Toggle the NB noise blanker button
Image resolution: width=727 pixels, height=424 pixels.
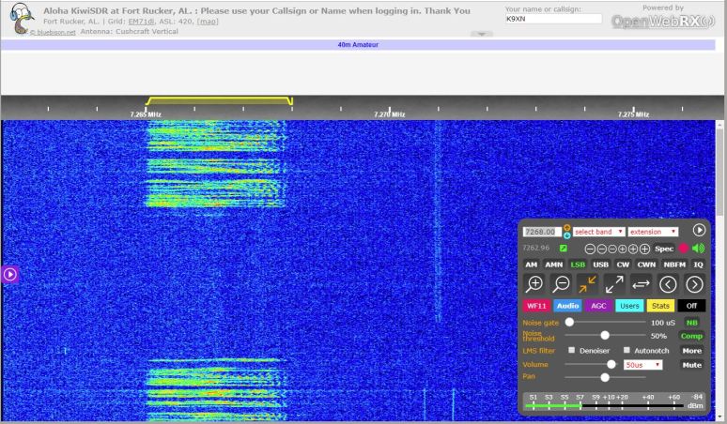691,322
